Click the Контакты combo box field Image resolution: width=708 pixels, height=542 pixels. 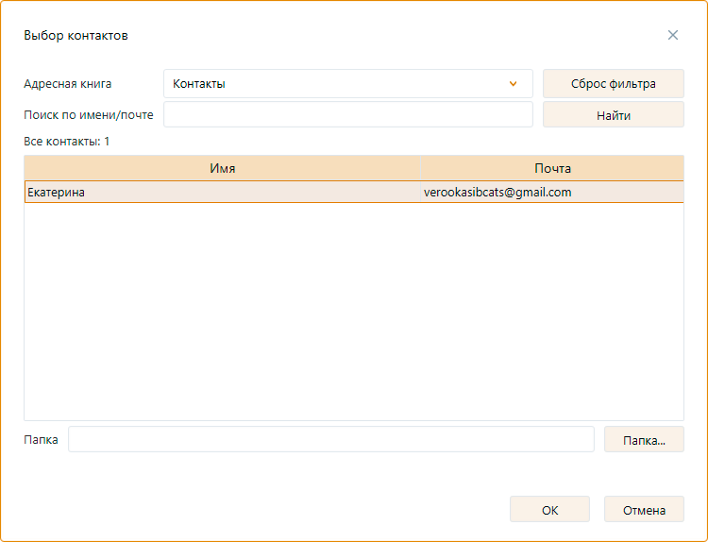335,83
